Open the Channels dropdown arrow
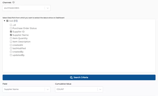This screenshot has width=158, height=96. [x=48, y=8]
